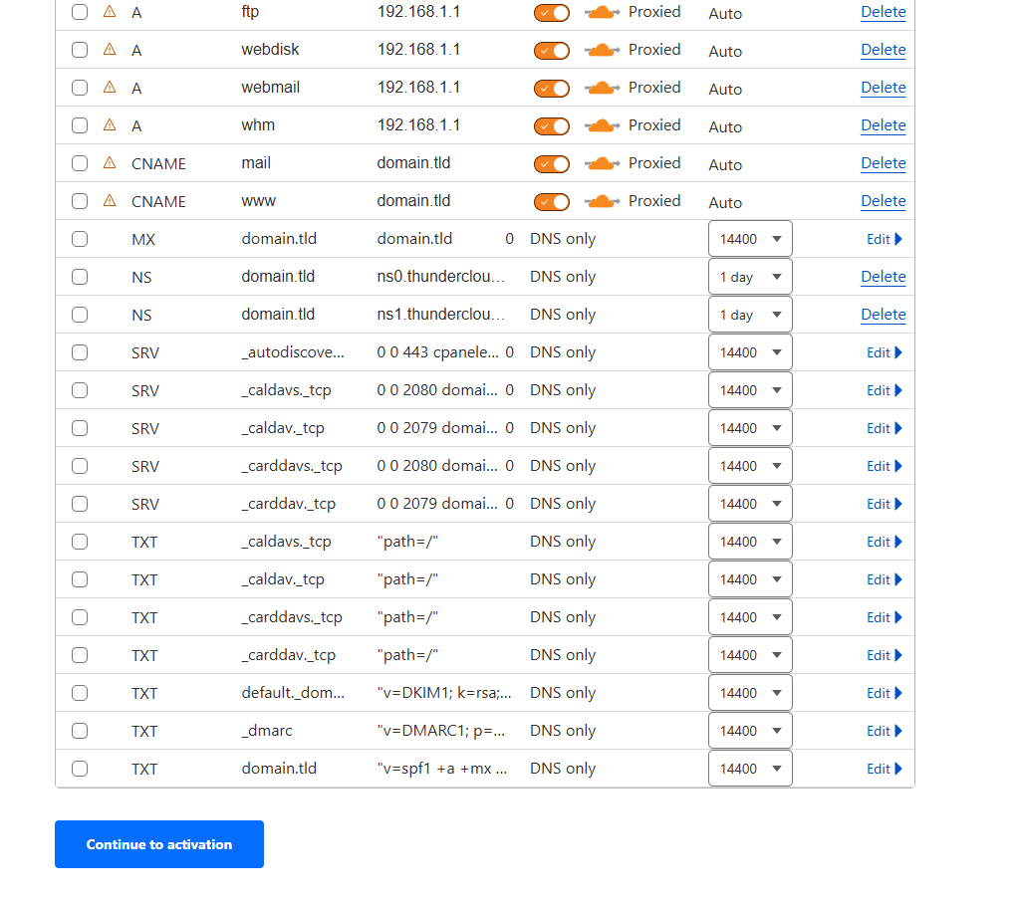Select checkbox for ns0 NS record

coord(80,277)
